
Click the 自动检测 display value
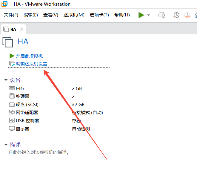click(81, 128)
